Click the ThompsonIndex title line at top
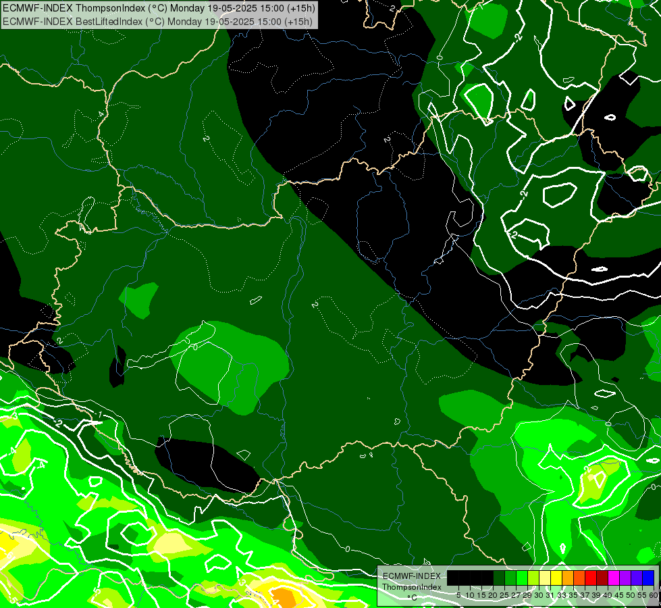Viewport: 661px width, 608px height. point(159,8)
